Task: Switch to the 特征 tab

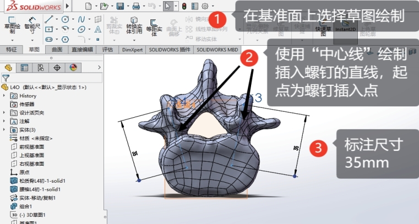Action: pos(11,50)
